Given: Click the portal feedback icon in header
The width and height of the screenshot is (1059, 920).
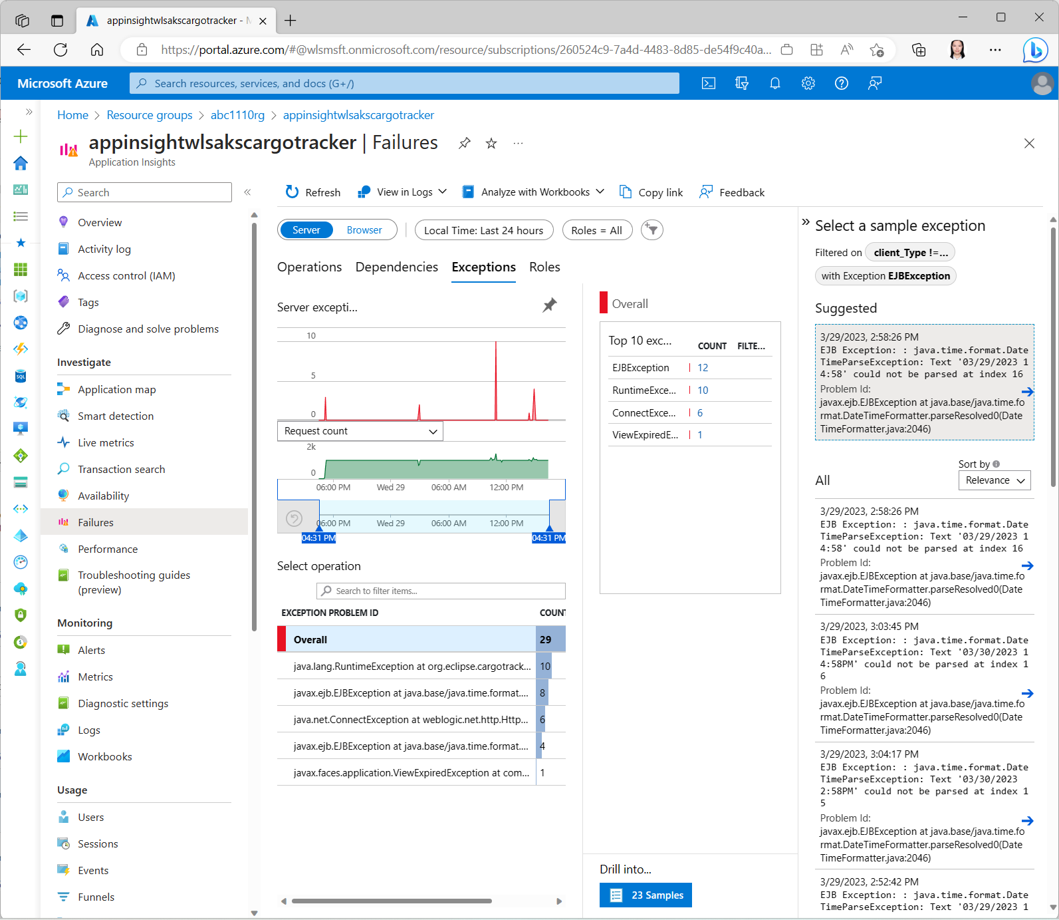Looking at the screenshot, I should [x=875, y=83].
